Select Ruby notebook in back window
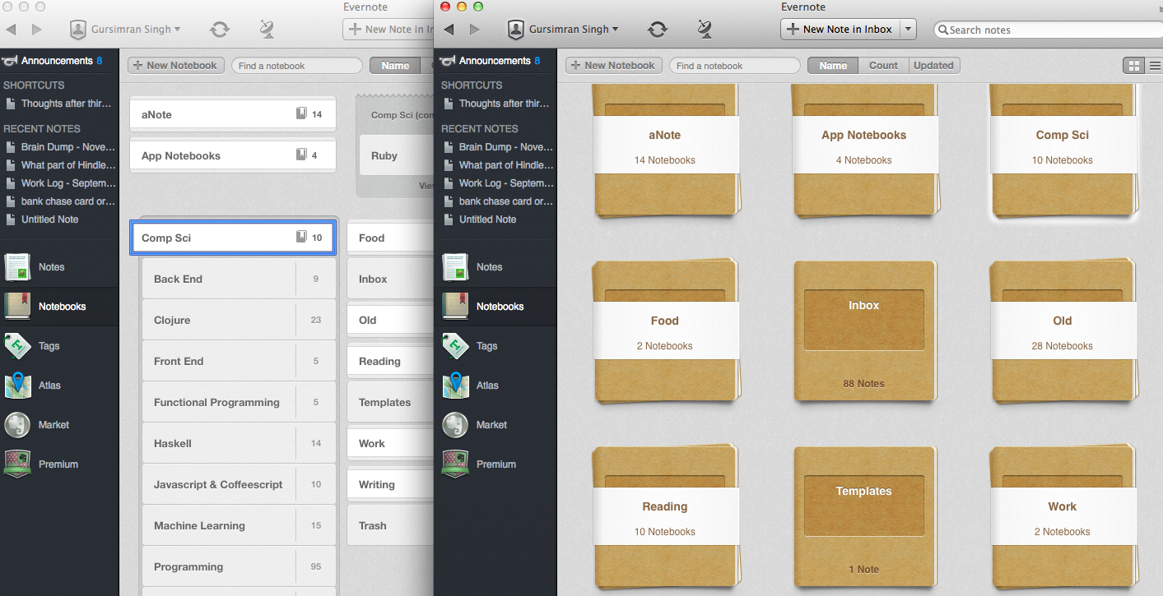This screenshot has height=596, width=1163. click(397, 155)
